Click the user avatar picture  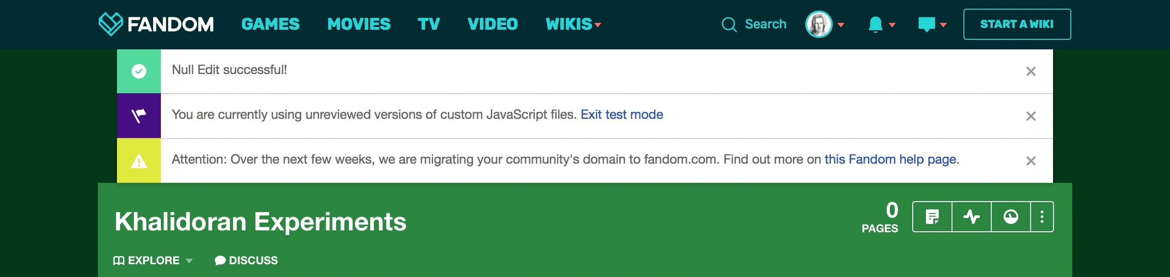[819, 24]
